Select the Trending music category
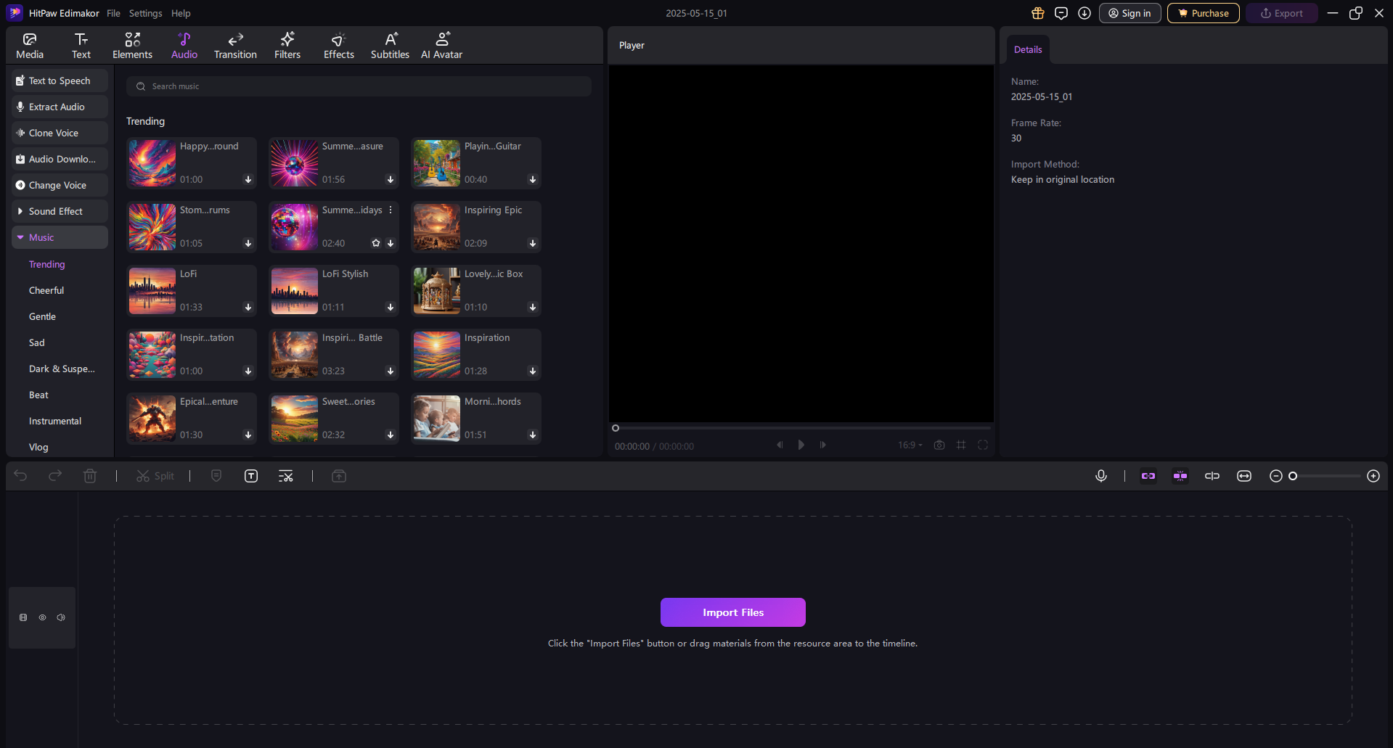Screen dimensions: 1393x748 [x=47, y=264]
